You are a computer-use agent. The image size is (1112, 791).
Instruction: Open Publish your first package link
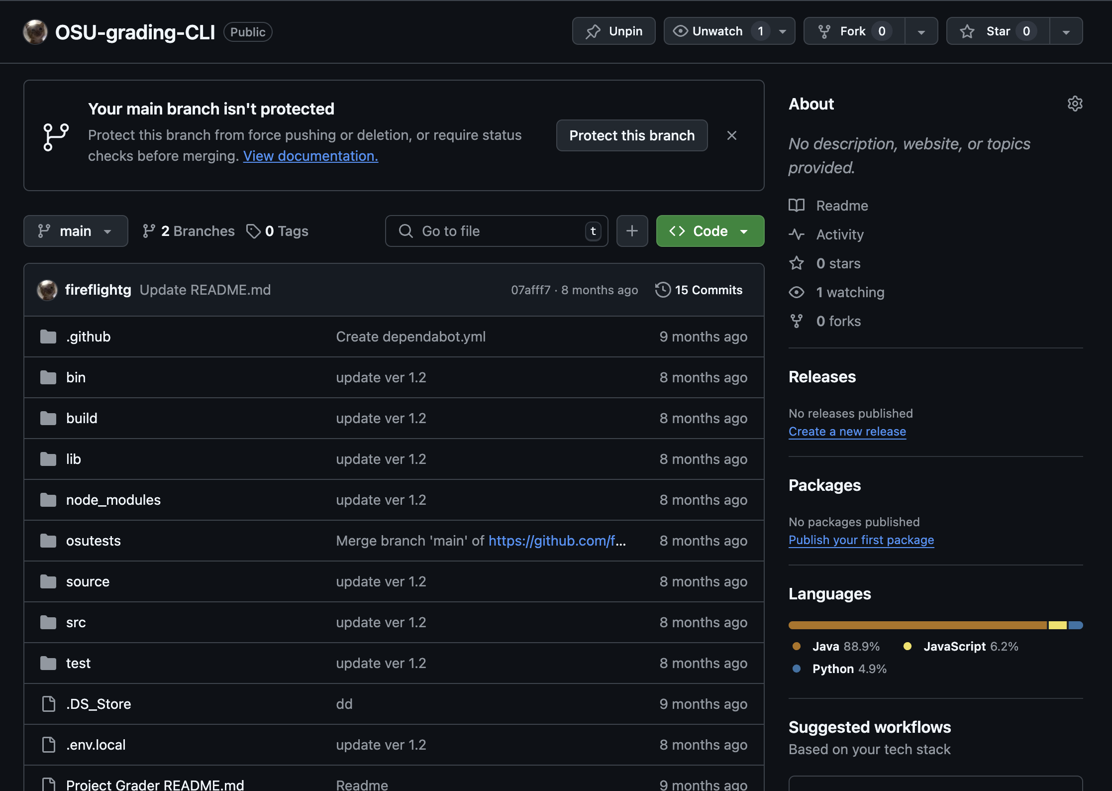[861, 540]
